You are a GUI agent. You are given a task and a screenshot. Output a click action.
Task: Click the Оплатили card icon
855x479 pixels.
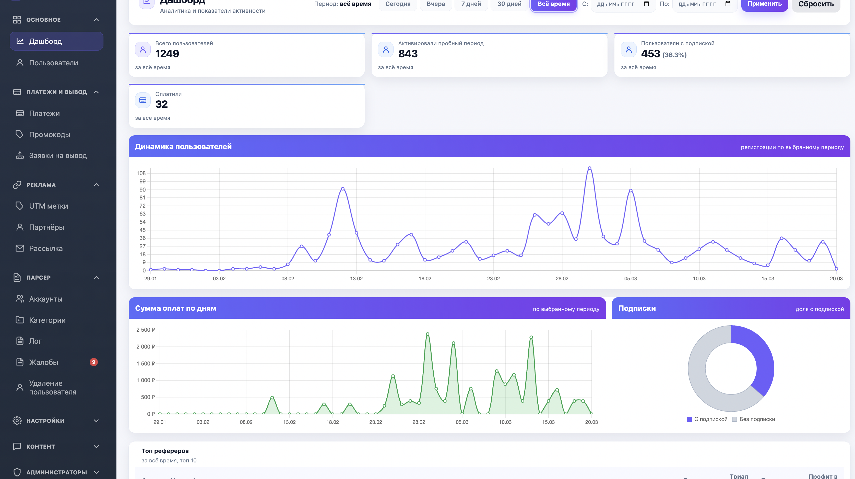(143, 100)
